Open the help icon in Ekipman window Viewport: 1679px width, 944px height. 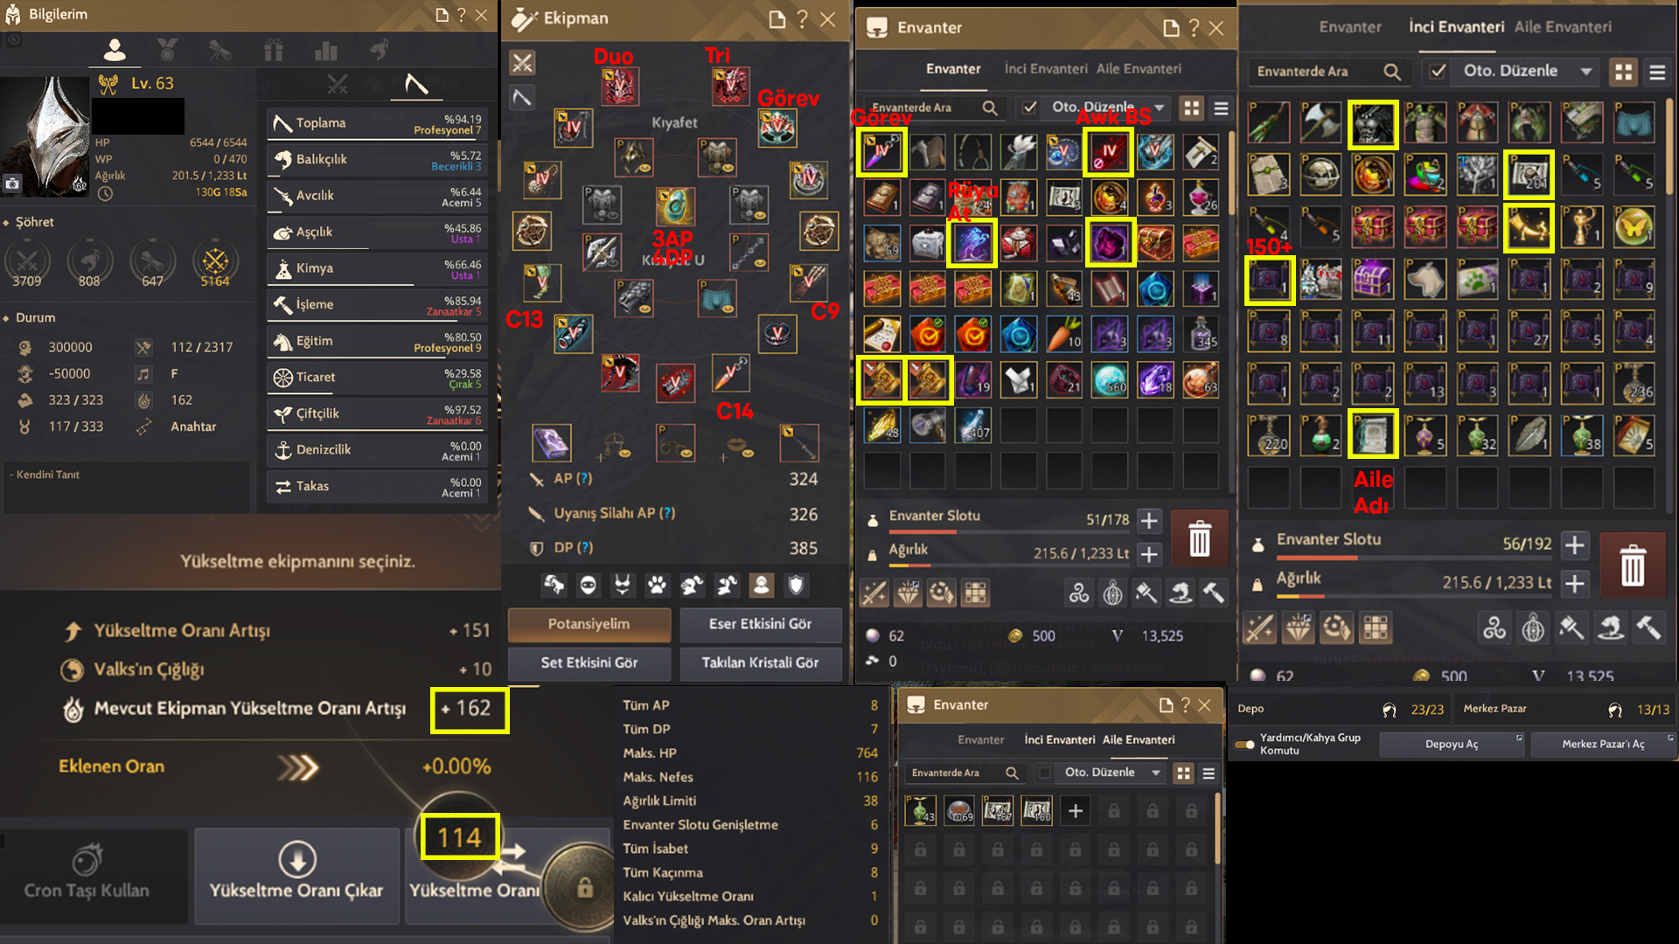(x=803, y=19)
